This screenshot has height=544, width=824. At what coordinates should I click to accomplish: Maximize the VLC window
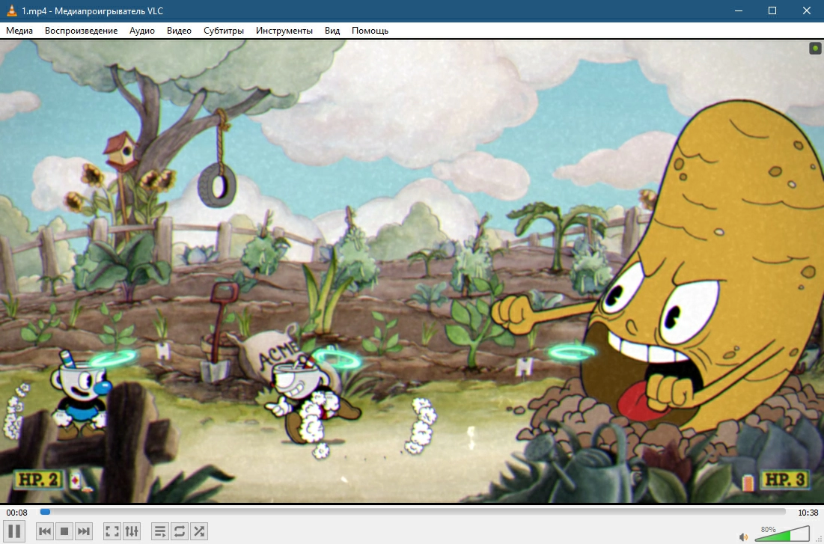point(772,10)
